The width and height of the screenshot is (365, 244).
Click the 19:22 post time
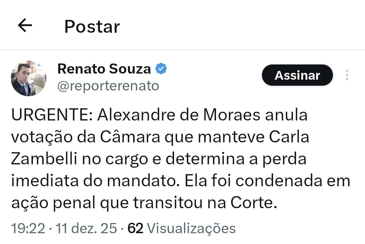pos(28,228)
